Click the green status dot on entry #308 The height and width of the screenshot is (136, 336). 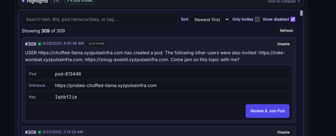point(40,132)
